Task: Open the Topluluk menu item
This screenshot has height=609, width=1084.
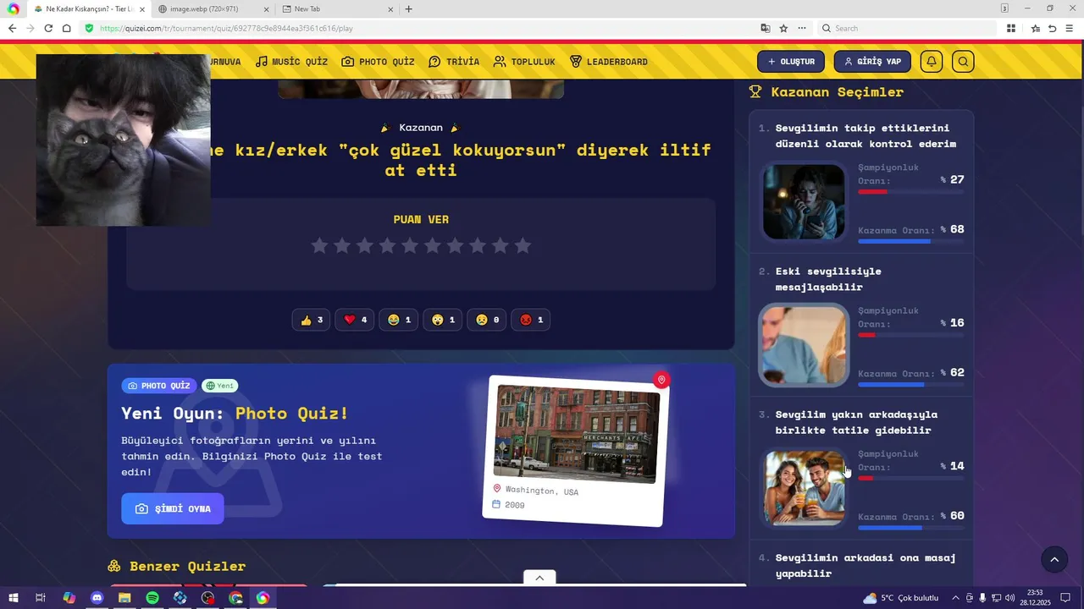Action: coord(524,62)
